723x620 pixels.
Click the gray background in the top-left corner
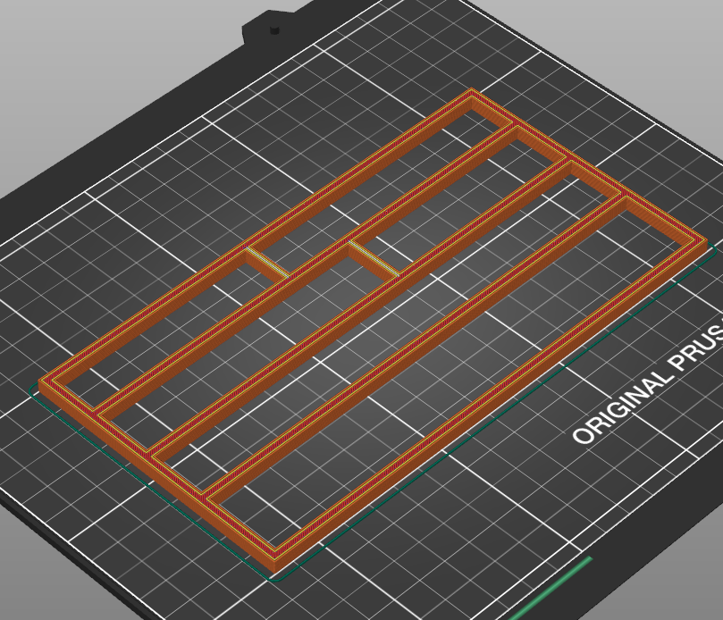coord(54,54)
